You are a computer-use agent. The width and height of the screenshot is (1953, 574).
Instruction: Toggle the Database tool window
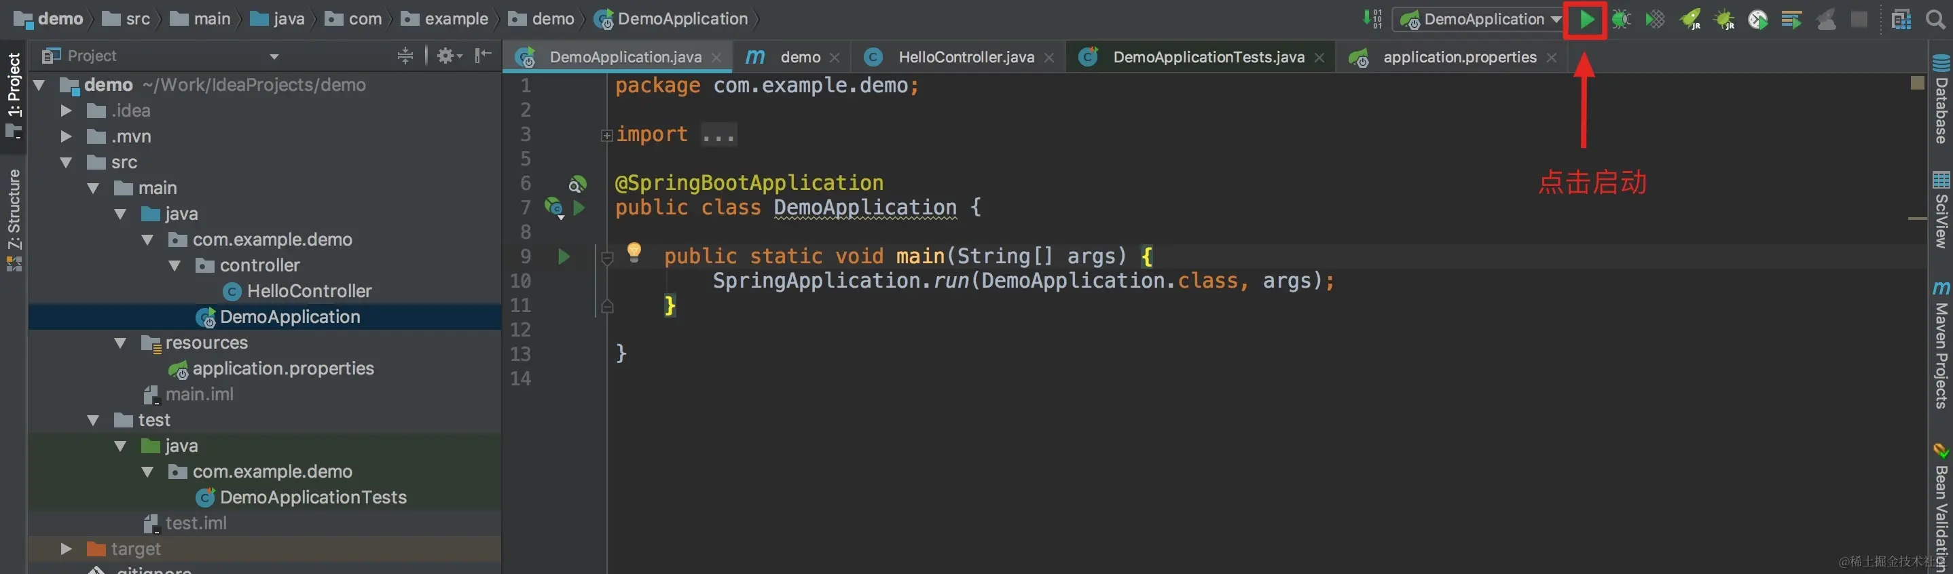click(x=1940, y=100)
